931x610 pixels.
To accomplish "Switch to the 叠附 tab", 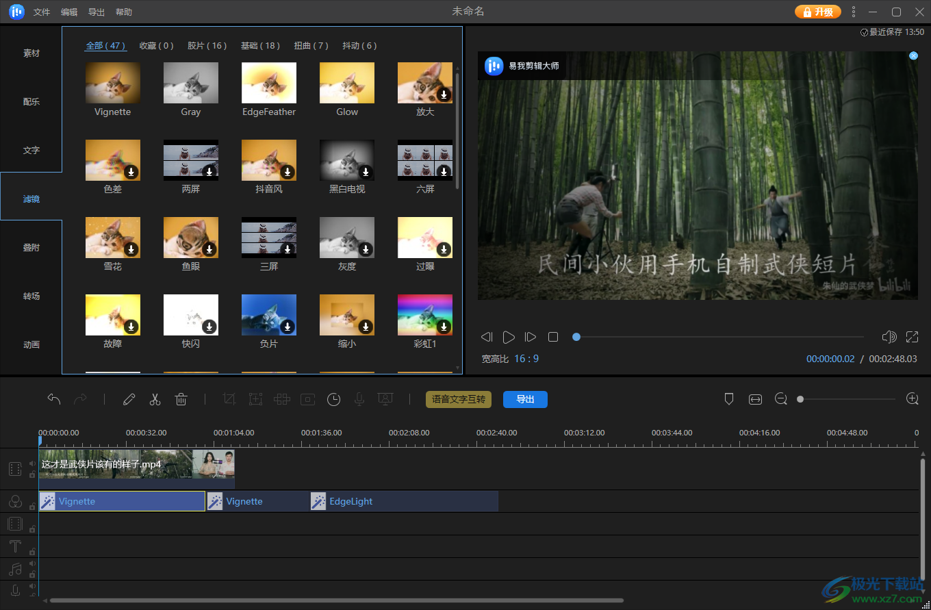I will tap(31, 247).
